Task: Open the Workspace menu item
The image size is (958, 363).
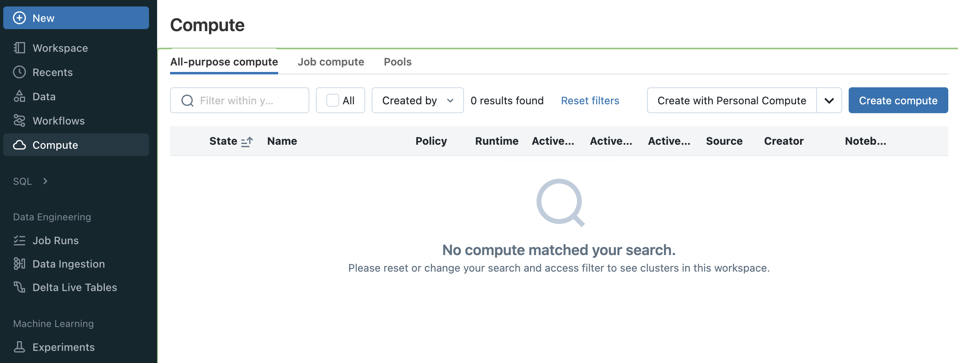Action: [76, 48]
